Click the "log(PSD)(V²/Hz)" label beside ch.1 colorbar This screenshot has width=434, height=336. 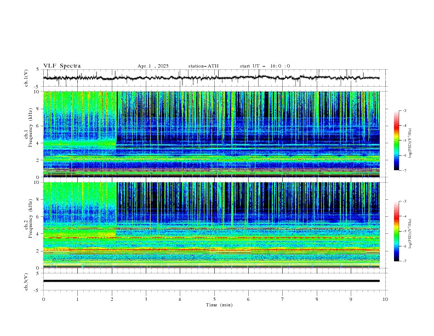410,143
